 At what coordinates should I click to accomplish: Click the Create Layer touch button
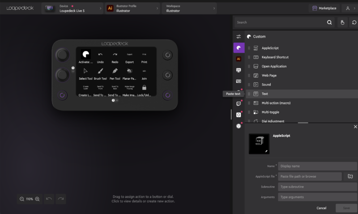85,90
